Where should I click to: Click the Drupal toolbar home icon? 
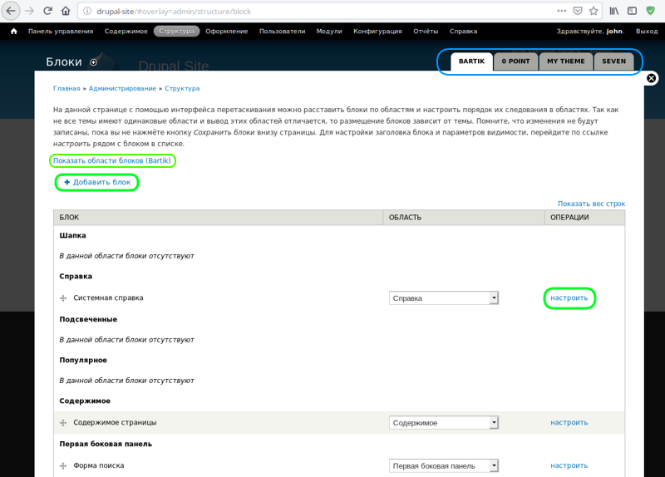(14, 31)
